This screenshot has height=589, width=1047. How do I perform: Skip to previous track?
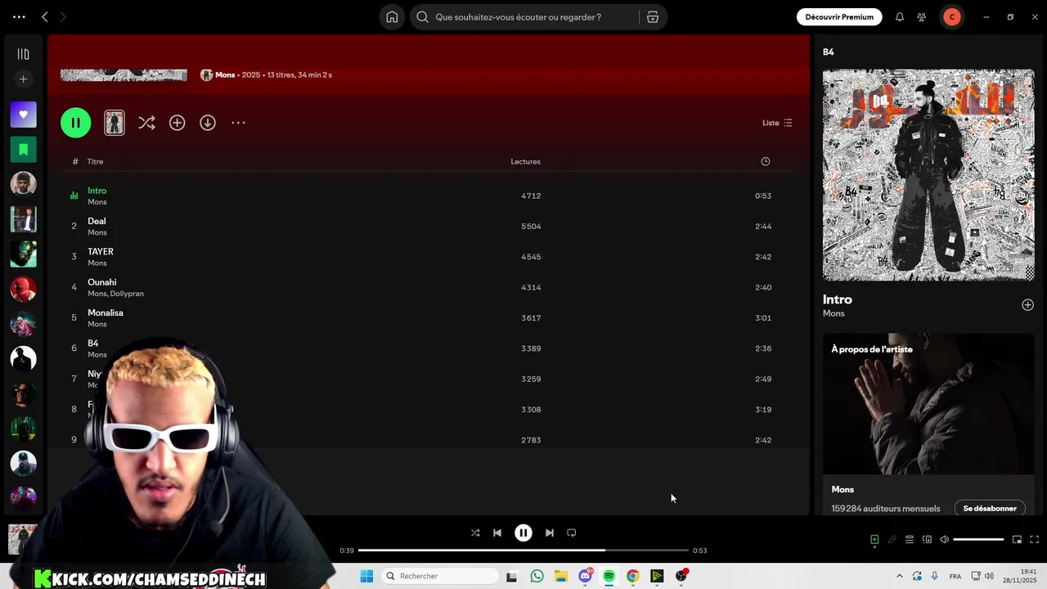coord(497,533)
